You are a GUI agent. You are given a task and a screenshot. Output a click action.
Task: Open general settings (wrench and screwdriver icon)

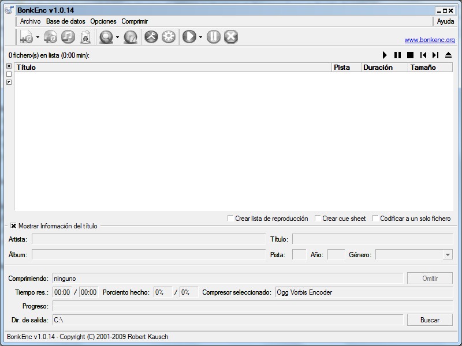[151, 37]
